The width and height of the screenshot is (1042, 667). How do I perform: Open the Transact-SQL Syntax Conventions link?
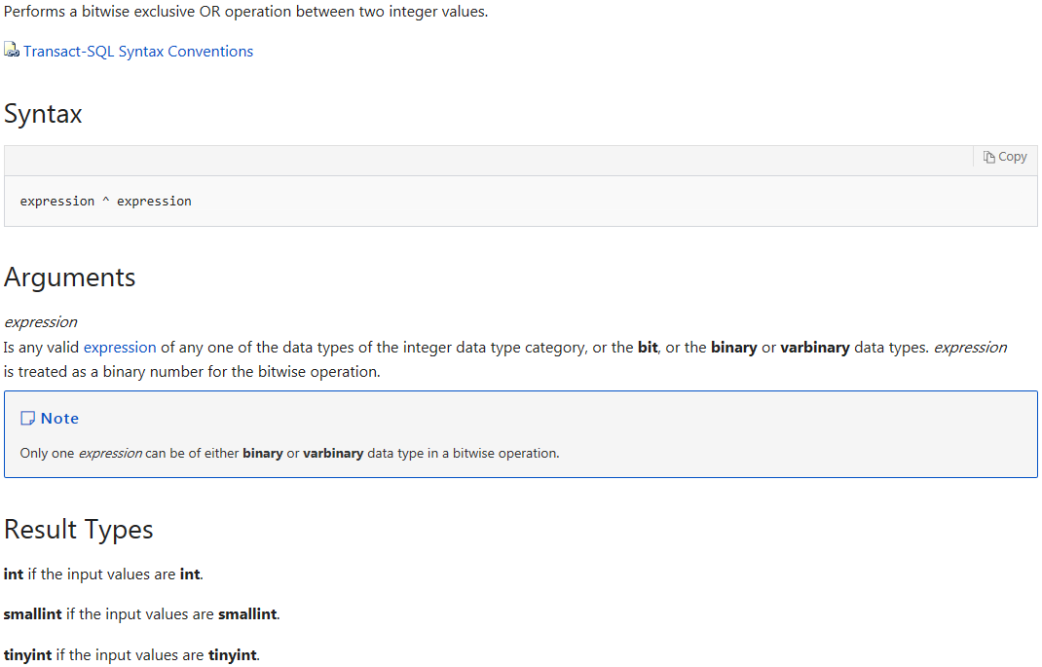click(138, 51)
